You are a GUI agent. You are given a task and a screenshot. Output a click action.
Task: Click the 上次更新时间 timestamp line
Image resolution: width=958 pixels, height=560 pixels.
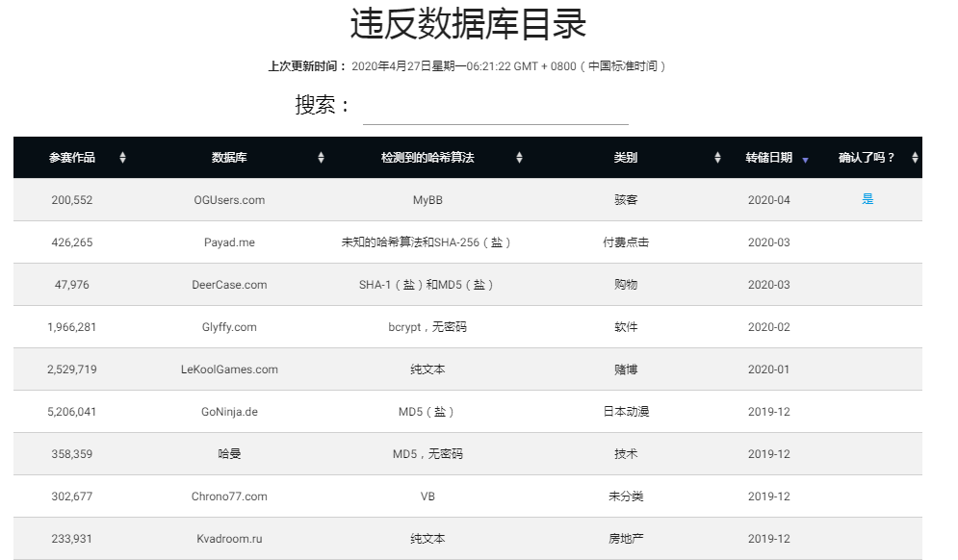467,66
